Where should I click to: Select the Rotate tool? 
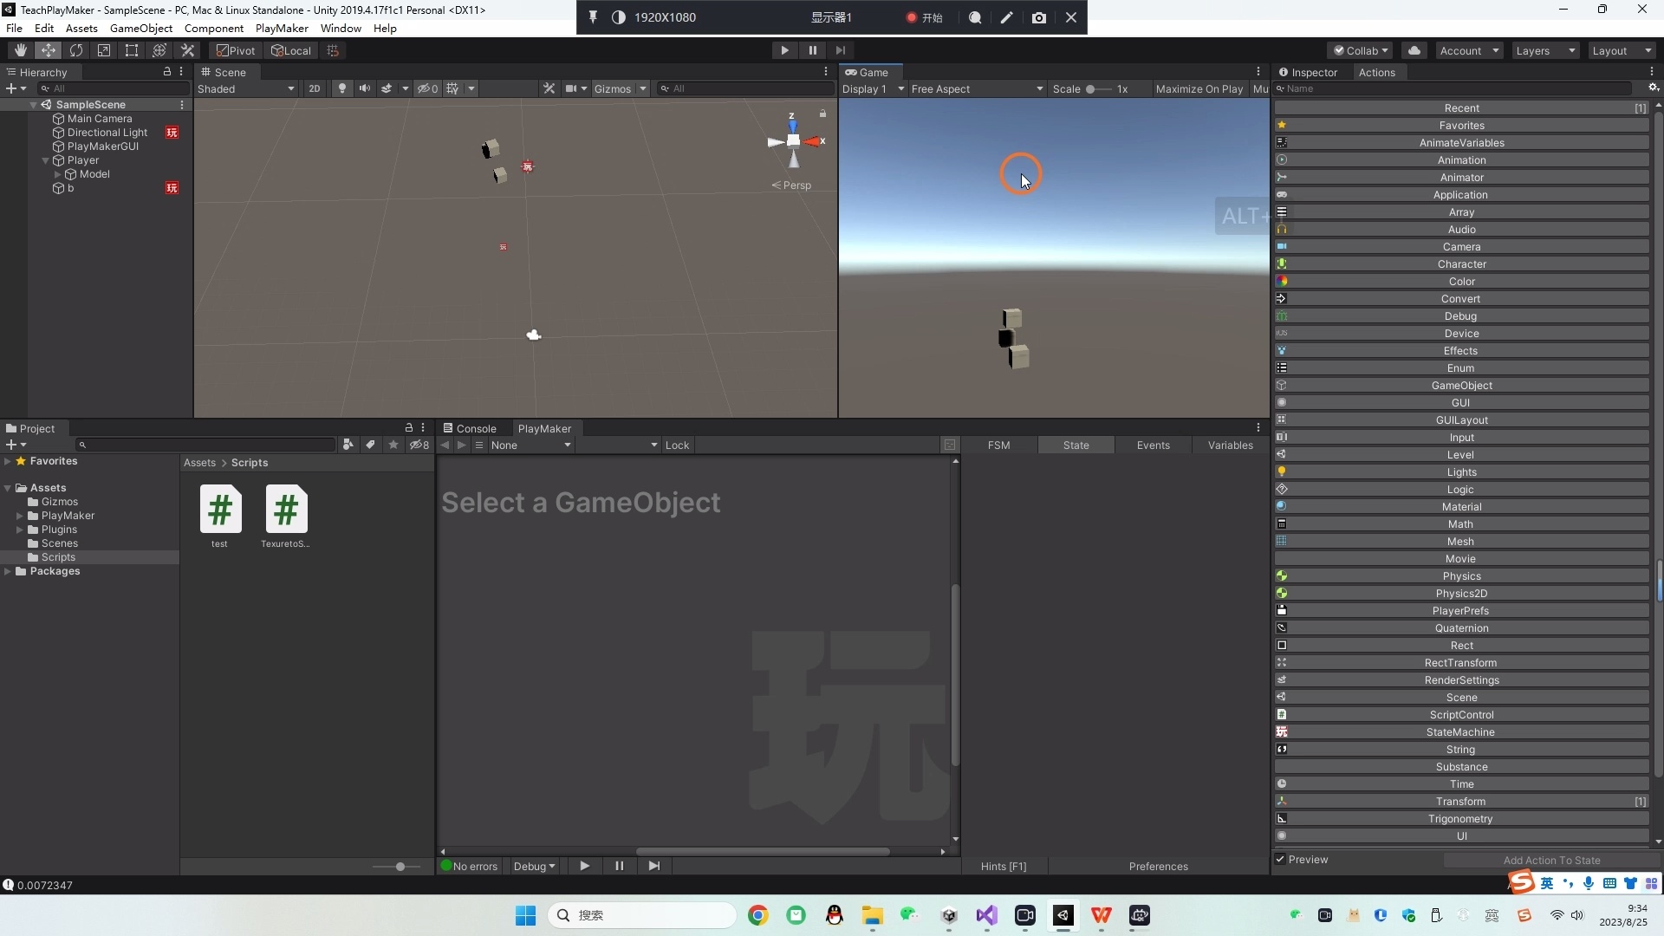point(75,50)
